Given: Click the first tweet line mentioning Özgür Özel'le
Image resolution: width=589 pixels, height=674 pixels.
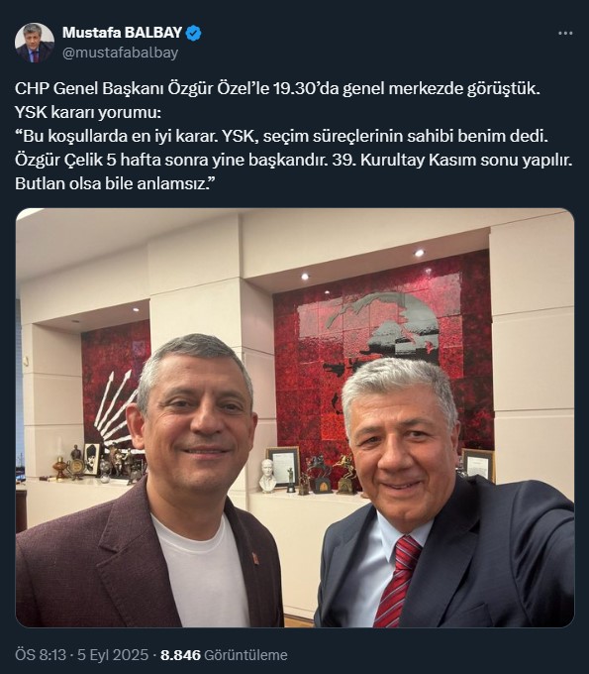Looking at the screenshot, I should pos(277,88).
